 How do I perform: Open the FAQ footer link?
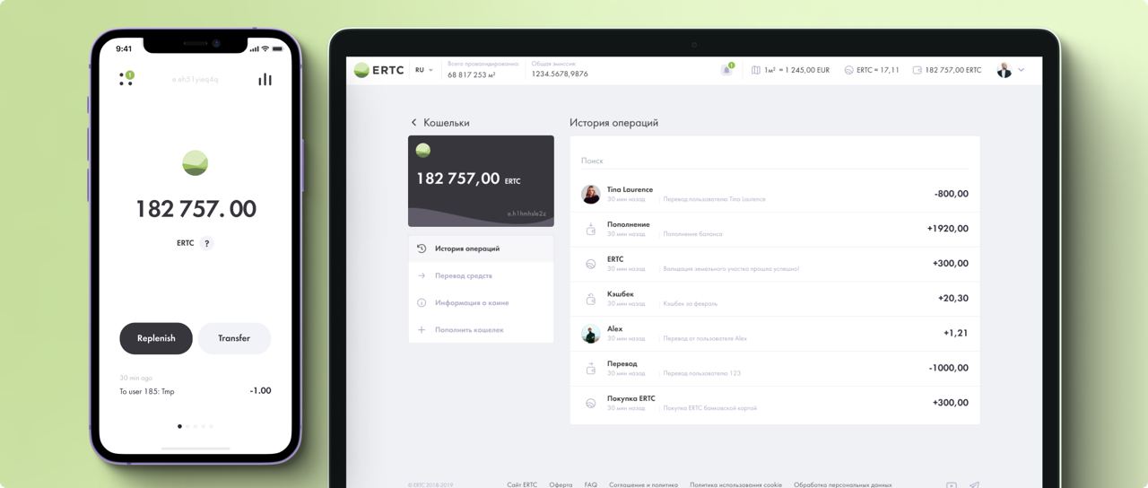click(x=590, y=484)
